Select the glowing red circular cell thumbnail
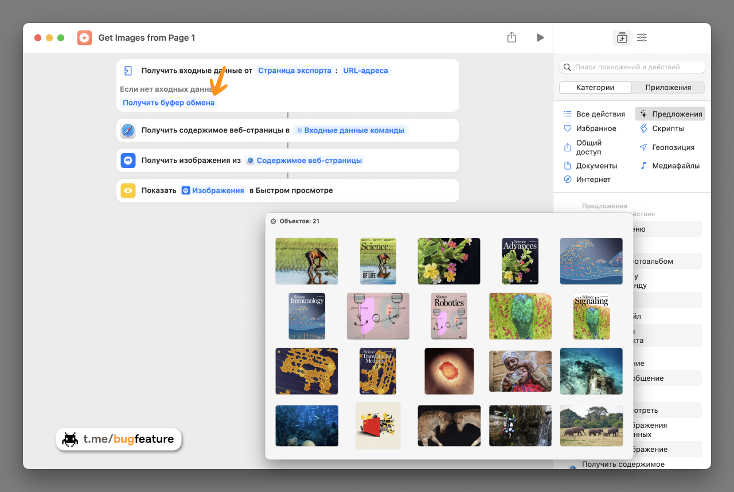Viewport: 734px width, 492px height. point(449,371)
